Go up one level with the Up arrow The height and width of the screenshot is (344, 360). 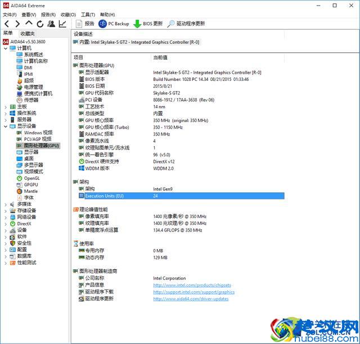pyautogui.click(x=29, y=23)
